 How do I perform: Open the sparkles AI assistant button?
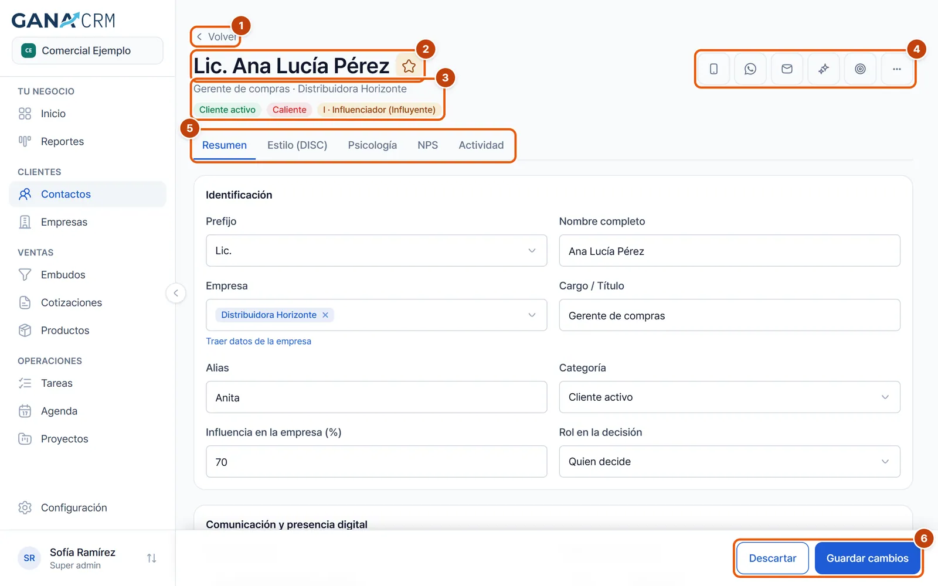[824, 69]
